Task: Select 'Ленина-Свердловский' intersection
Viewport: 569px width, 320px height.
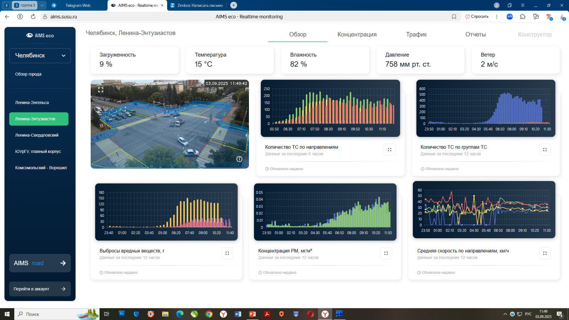Action: (37, 135)
